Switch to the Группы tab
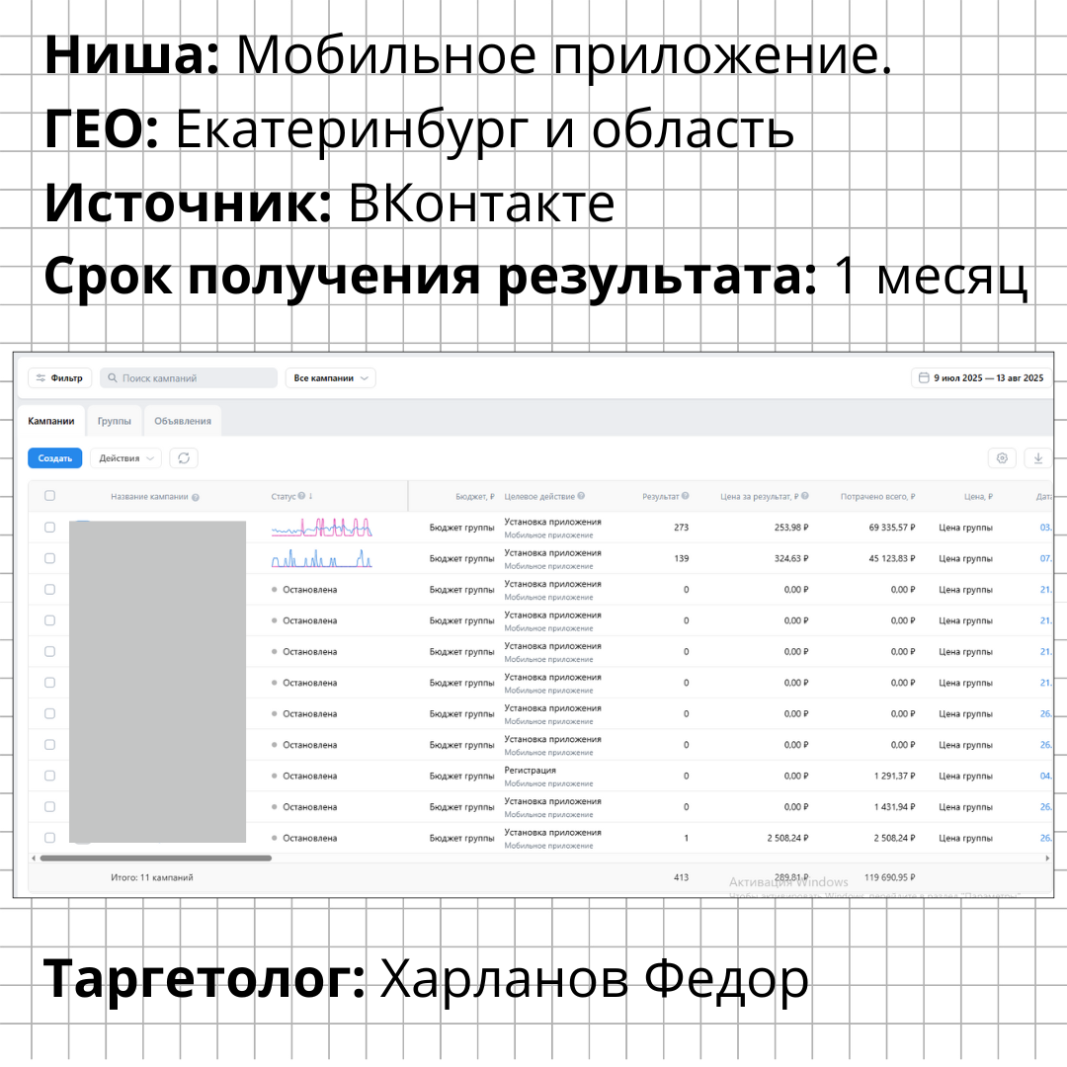 [x=114, y=421]
